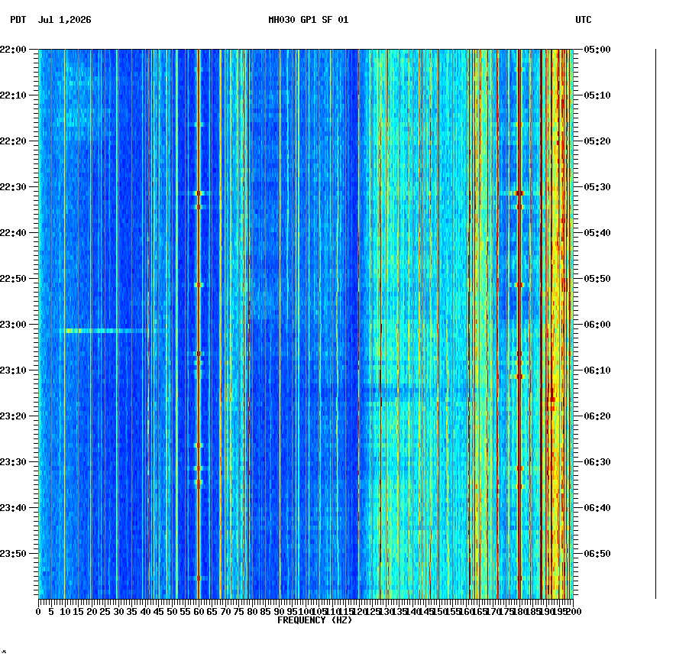
Task: Click the 90 Hz axis label
Action: [x=279, y=612]
